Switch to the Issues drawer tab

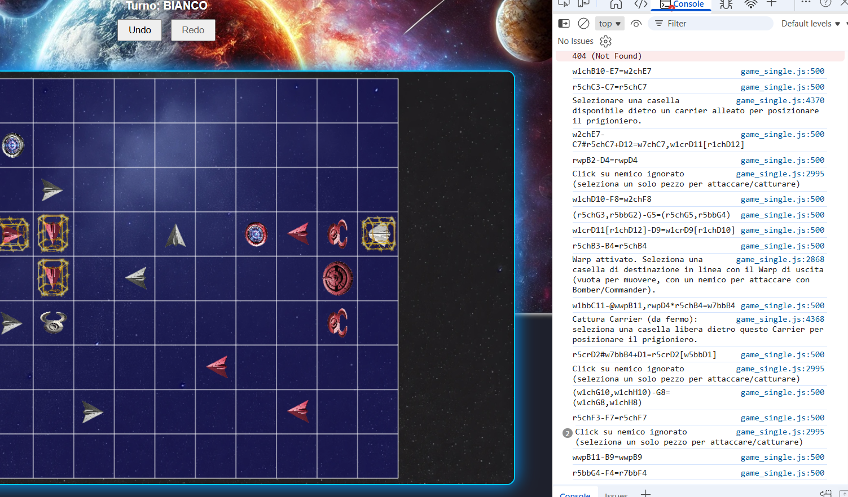616,494
